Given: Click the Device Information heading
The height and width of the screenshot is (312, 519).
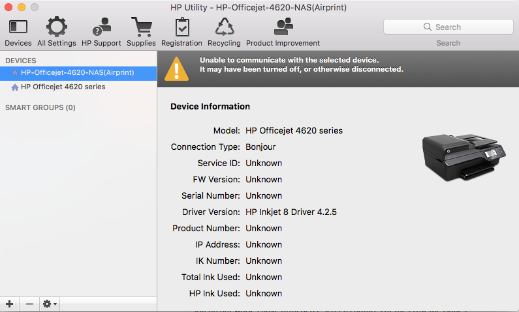Looking at the screenshot, I should point(210,107).
